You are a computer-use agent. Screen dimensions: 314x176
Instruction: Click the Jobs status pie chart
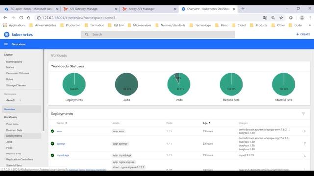127,84
